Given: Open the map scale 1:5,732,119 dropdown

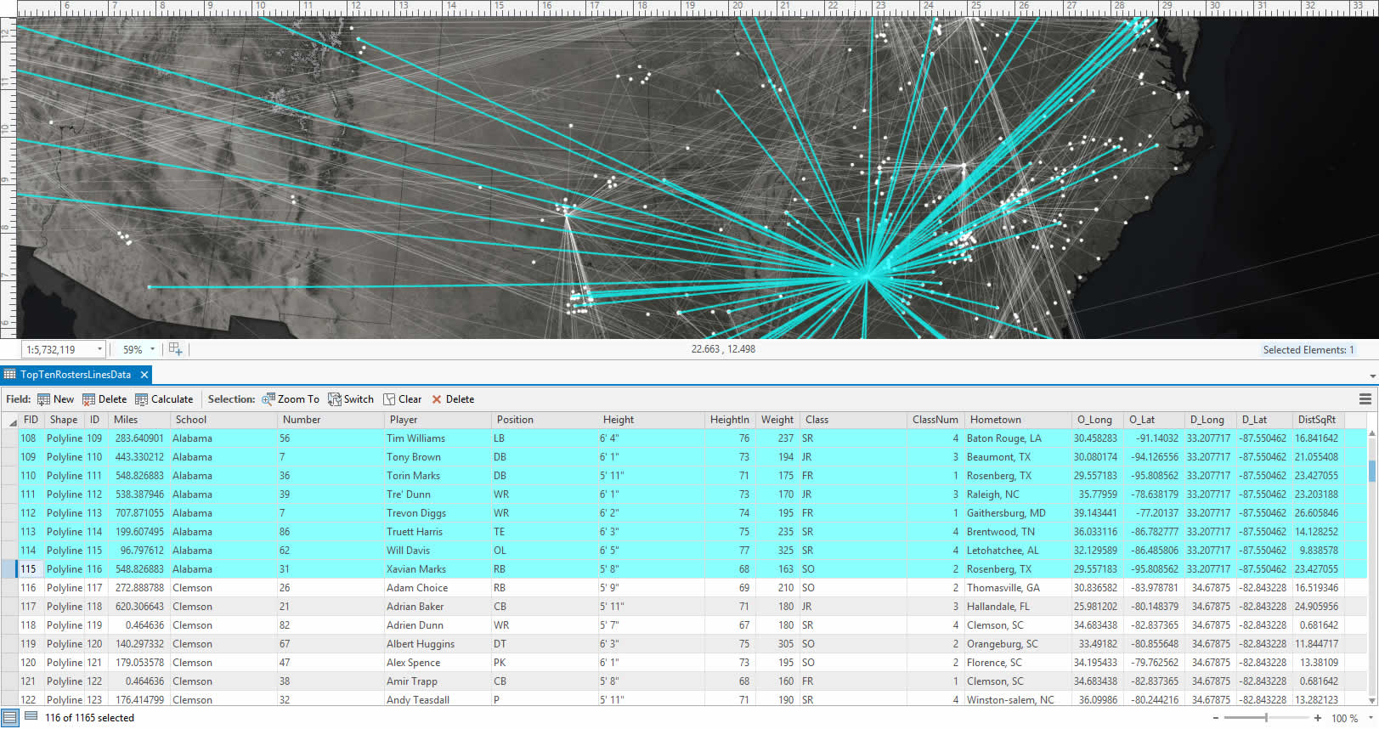Looking at the screenshot, I should click(x=99, y=349).
